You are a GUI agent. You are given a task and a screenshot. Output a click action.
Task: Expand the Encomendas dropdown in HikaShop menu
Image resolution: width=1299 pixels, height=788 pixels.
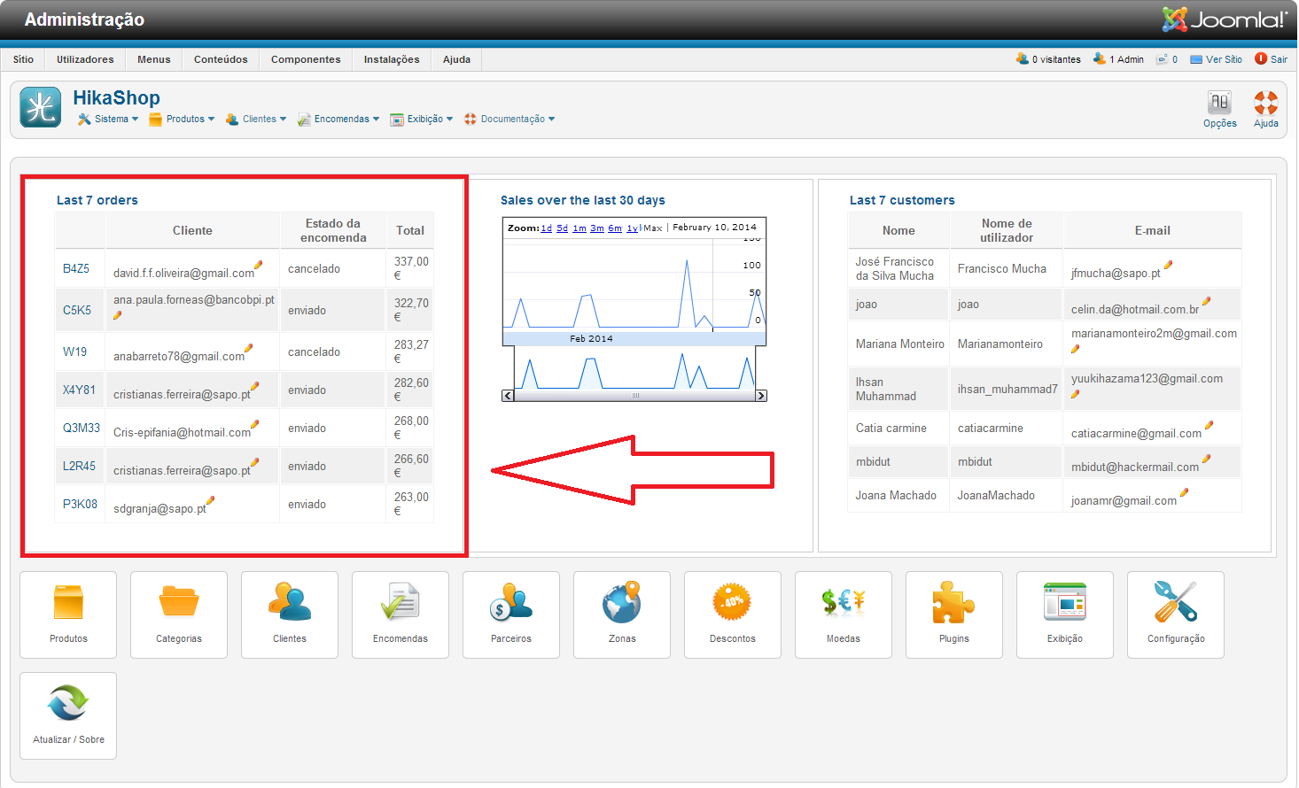pos(340,120)
